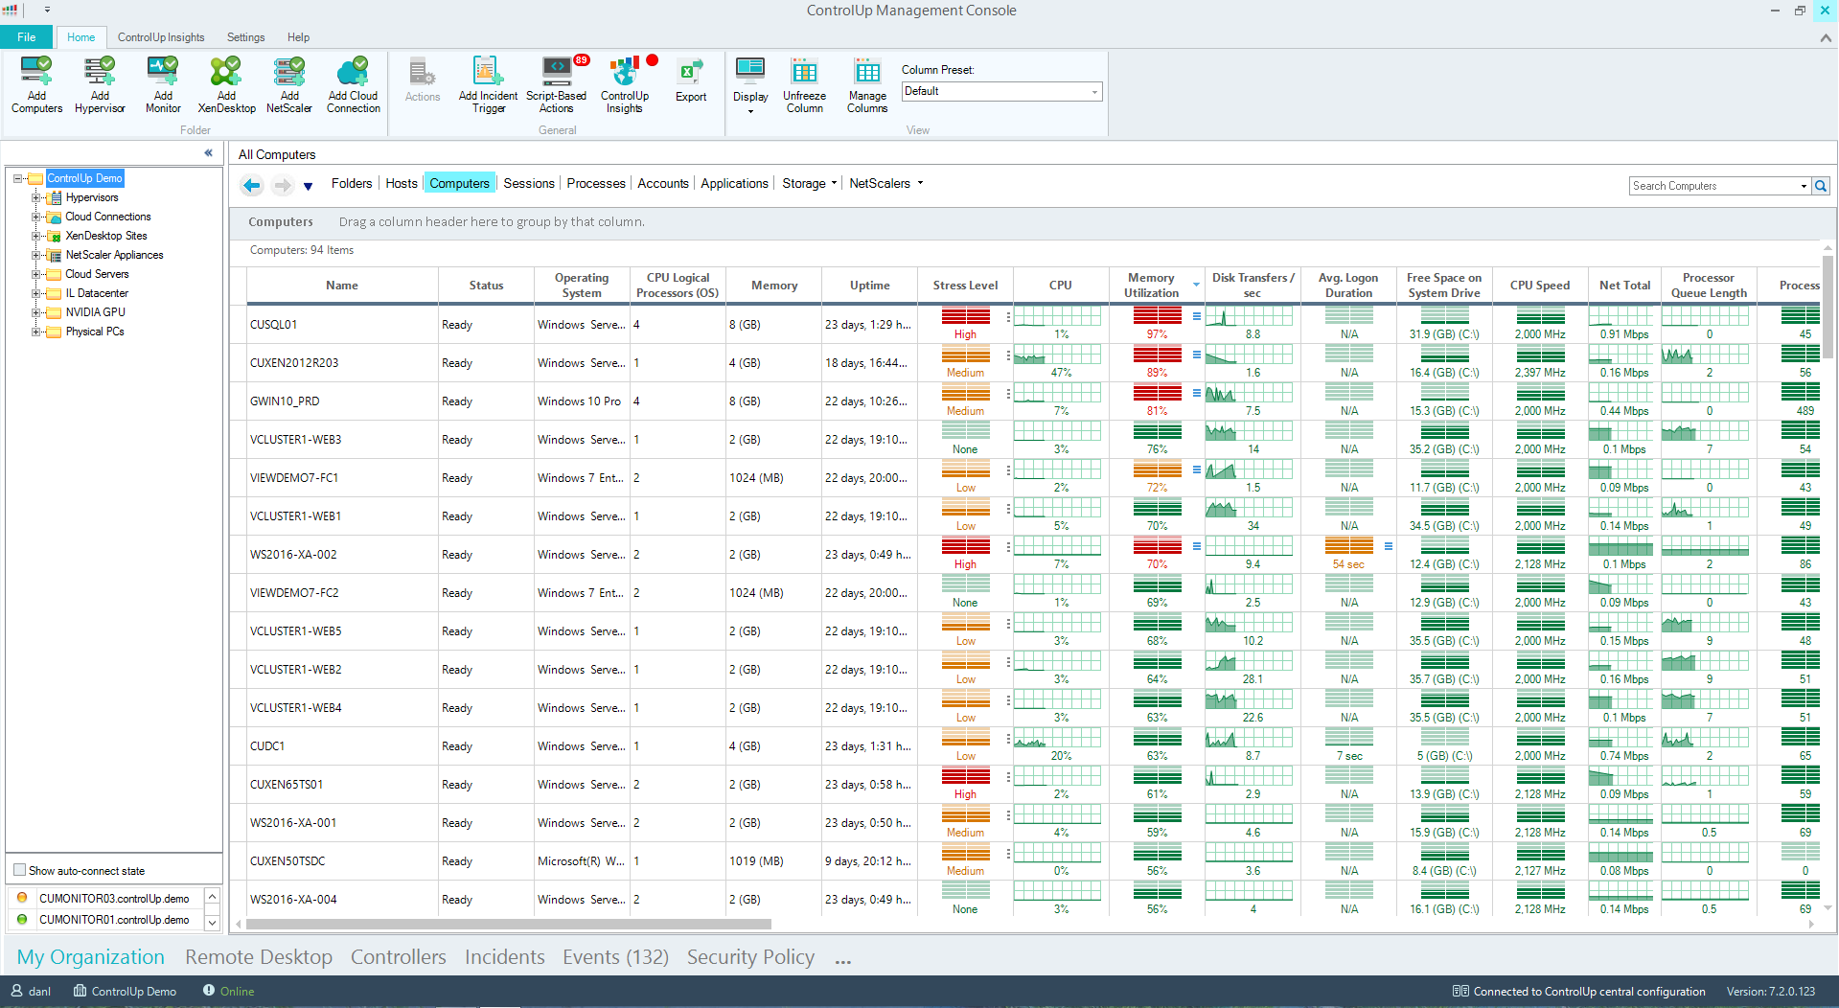Click the central configuration connection icon
The height and width of the screenshot is (1008, 1839).
pyautogui.click(x=1460, y=991)
